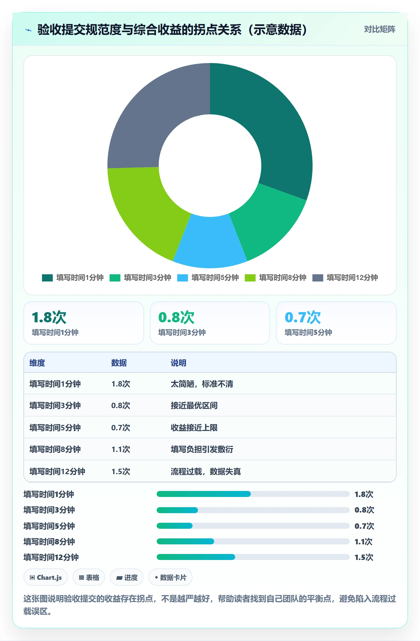Click the 对比矩阵 label in header

(x=379, y=29)
